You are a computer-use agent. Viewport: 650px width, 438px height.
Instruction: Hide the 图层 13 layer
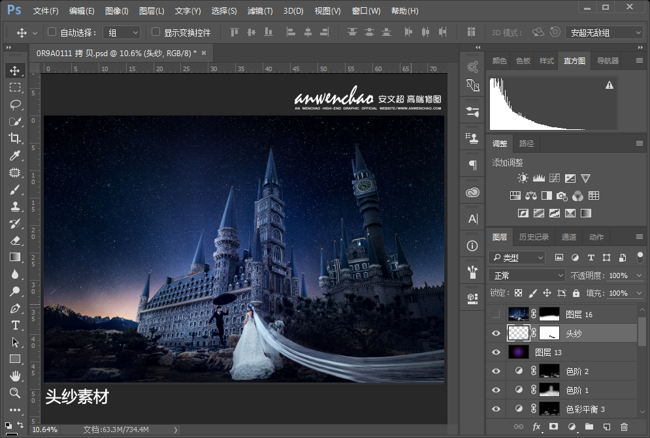tap(496, 352)
